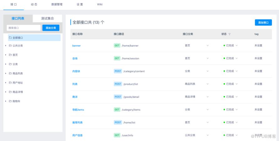Click the 添加接口 button
The height and width of the screenshot is (141, 279).
click(263, 23)
